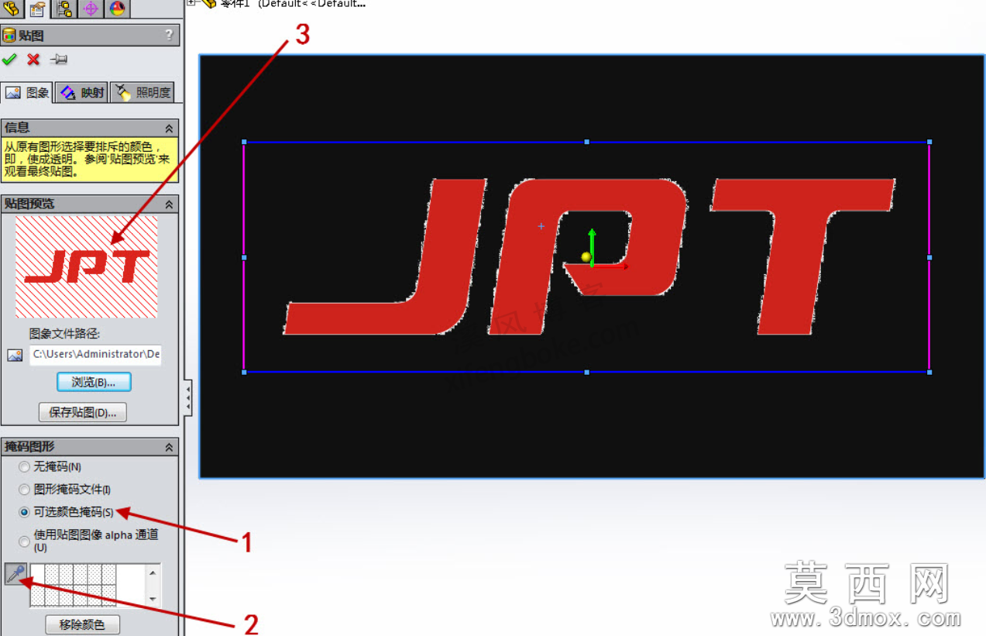Click the bottom-middle decal resize handle

click(587, 373)
